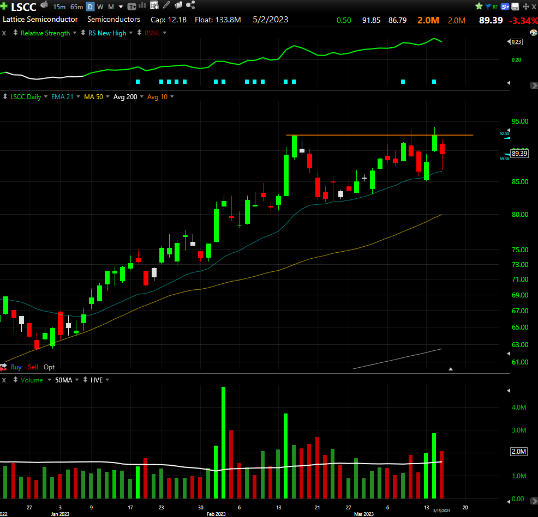Click the 2.0M volume label on scale
The height and width of the screenshot is (517, 538).
tap(518, 452)
